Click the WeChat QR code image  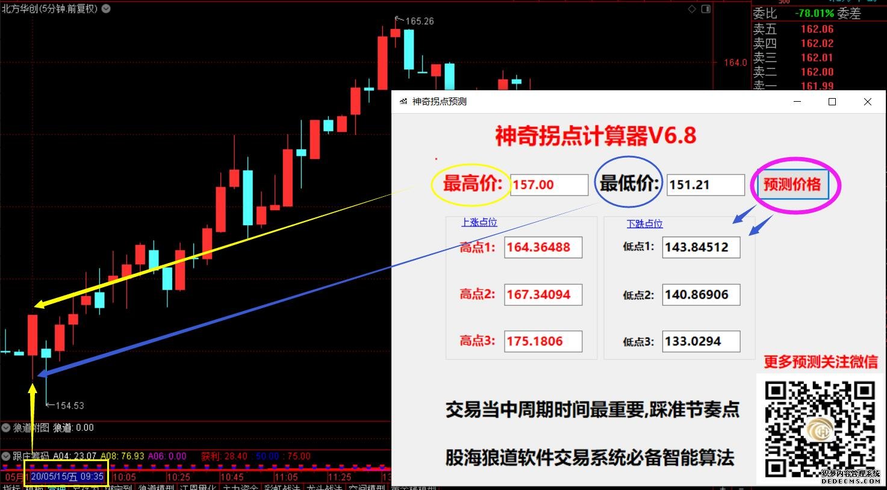pyautogui.click(x=819, y=427)
